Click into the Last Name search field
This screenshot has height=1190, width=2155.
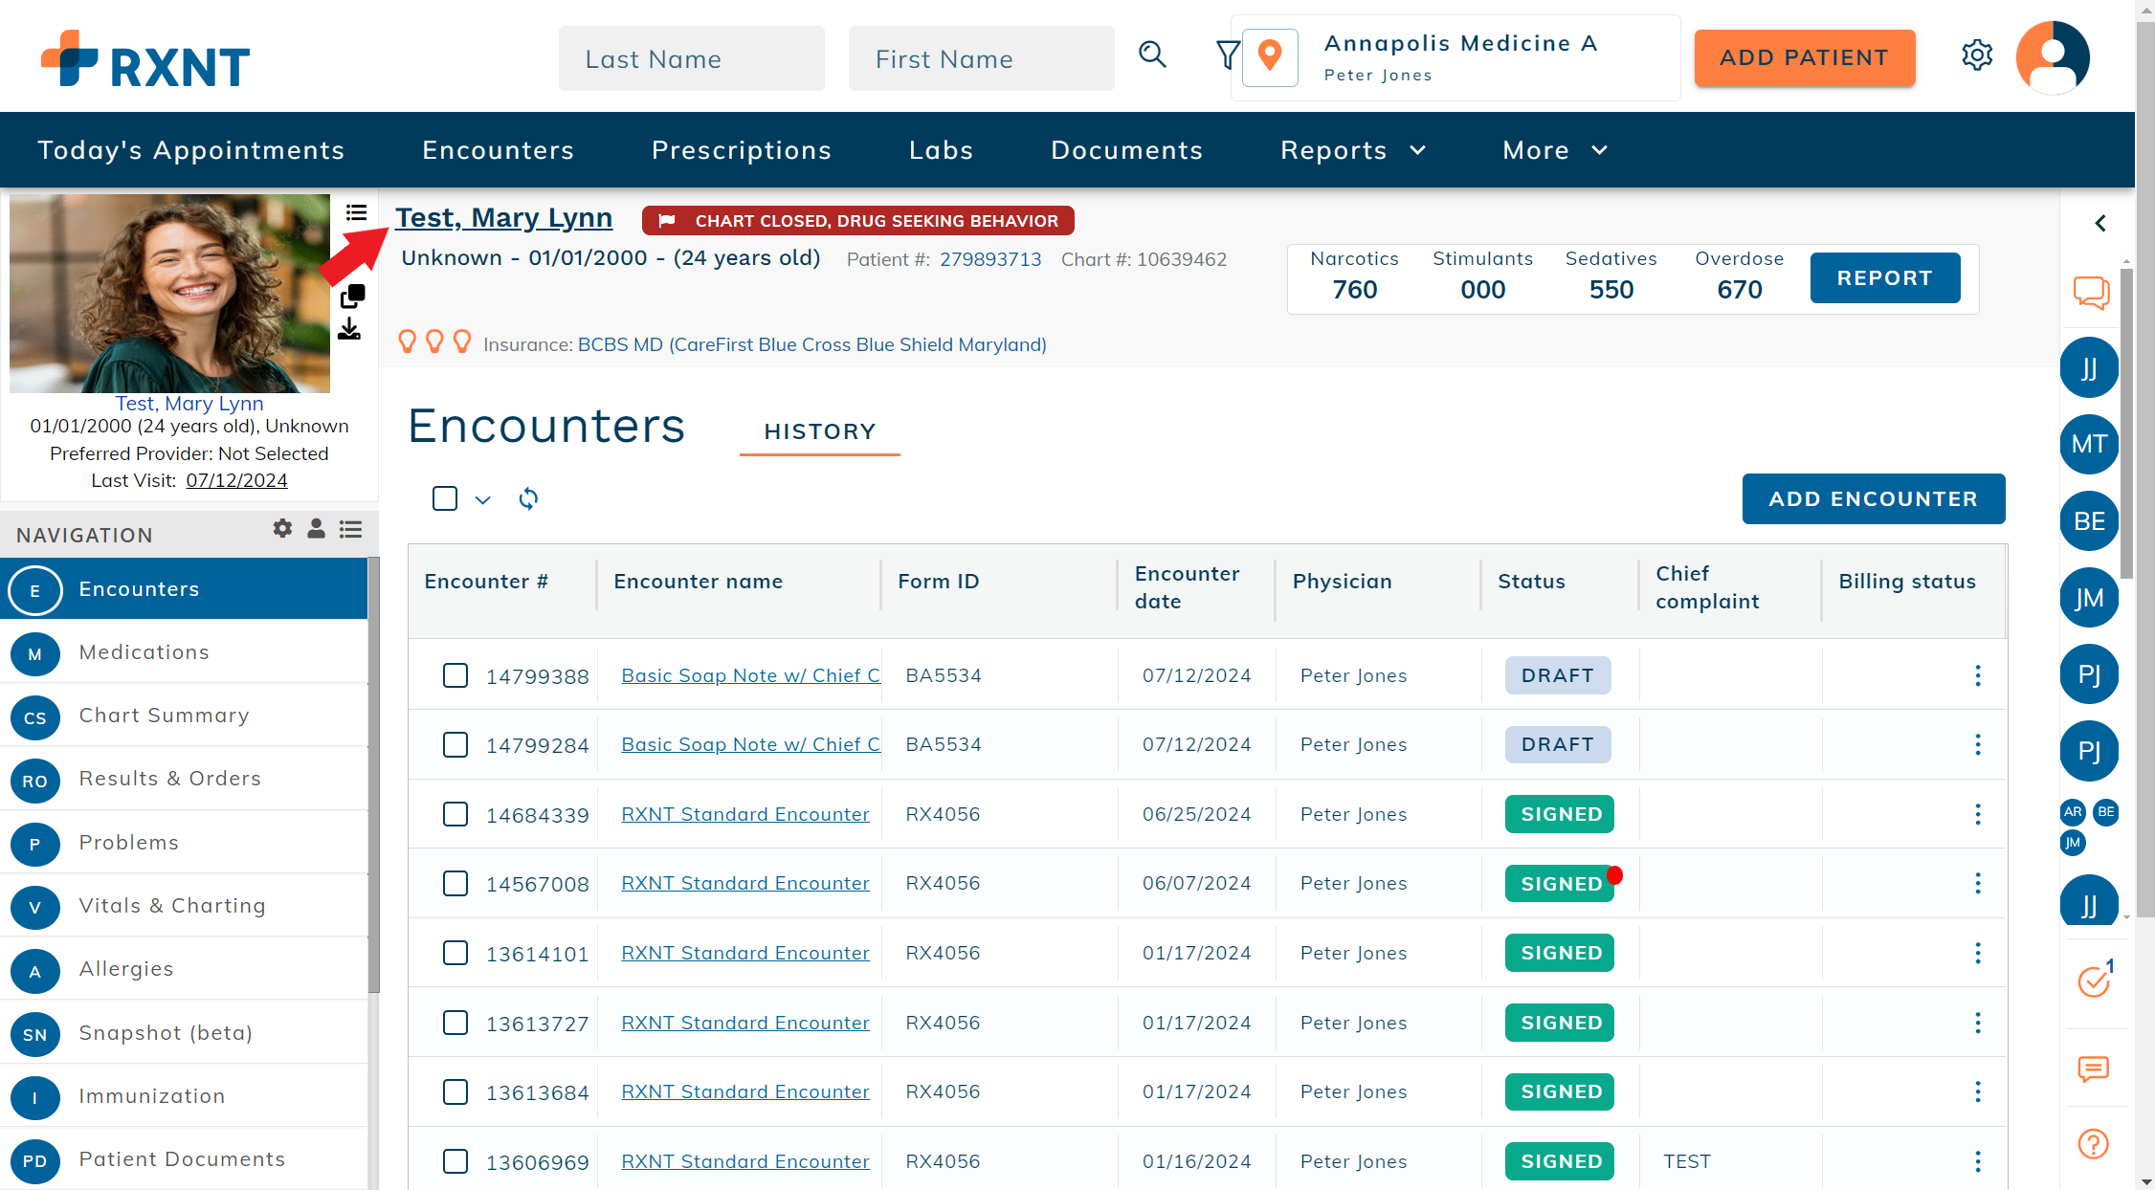click(x=691, y=59)
